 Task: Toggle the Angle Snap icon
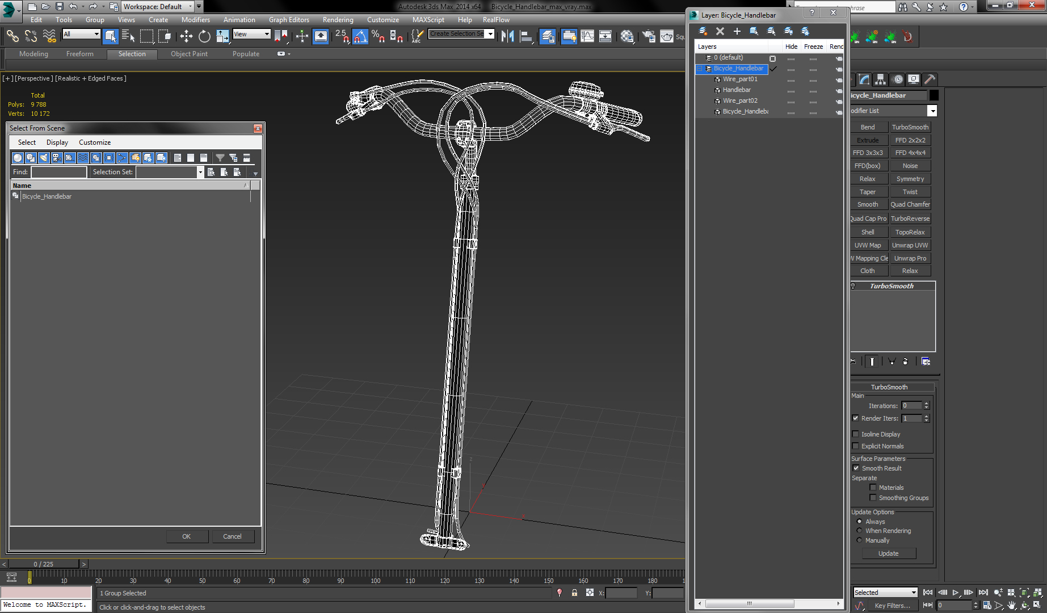360,36
